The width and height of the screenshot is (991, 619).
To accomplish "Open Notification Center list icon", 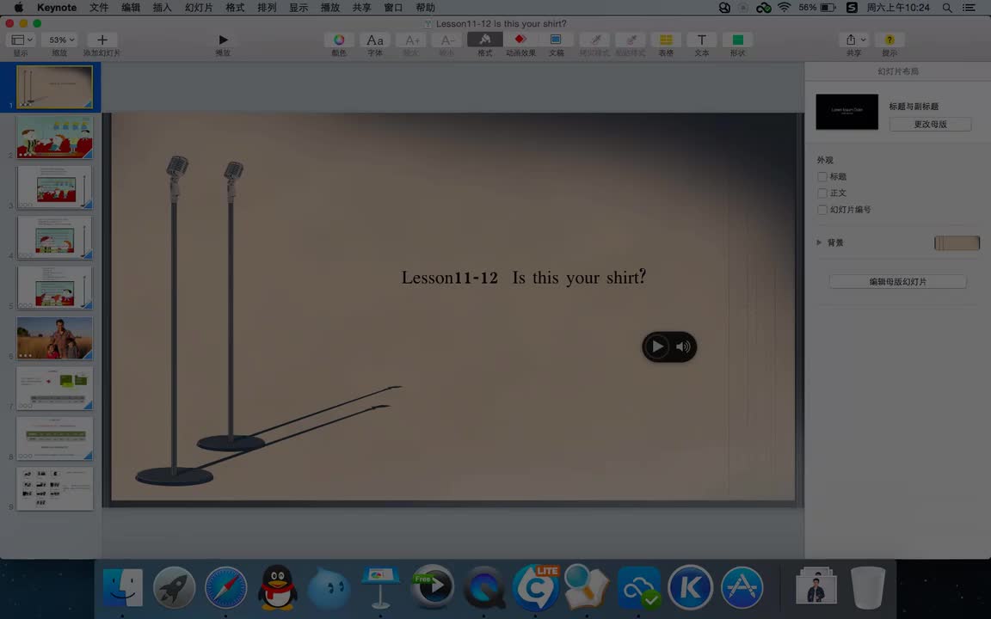I will [969, 8].
